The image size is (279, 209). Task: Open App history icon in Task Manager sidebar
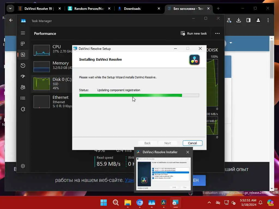23,66
